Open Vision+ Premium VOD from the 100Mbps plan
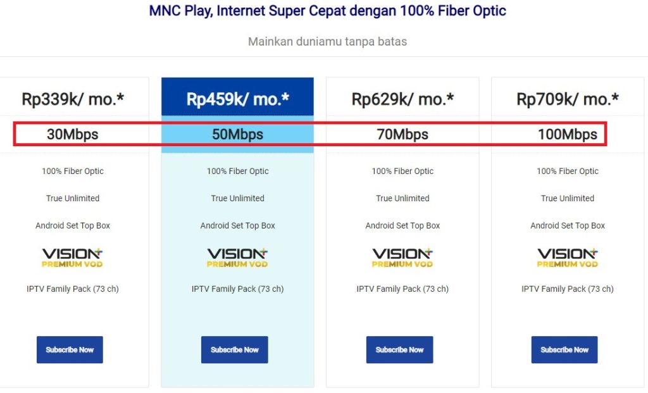 (x=567, y=256)
